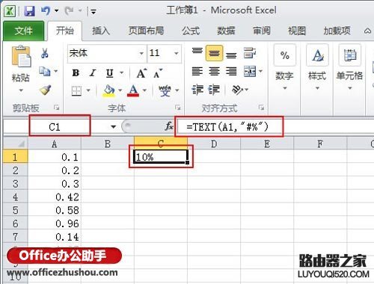Activate the Format Painter brush
This screenshot has width=374, height=284.
(x=46, y=90)
